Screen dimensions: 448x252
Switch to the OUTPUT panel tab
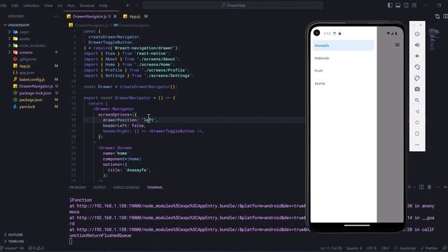tap(99, 188)
